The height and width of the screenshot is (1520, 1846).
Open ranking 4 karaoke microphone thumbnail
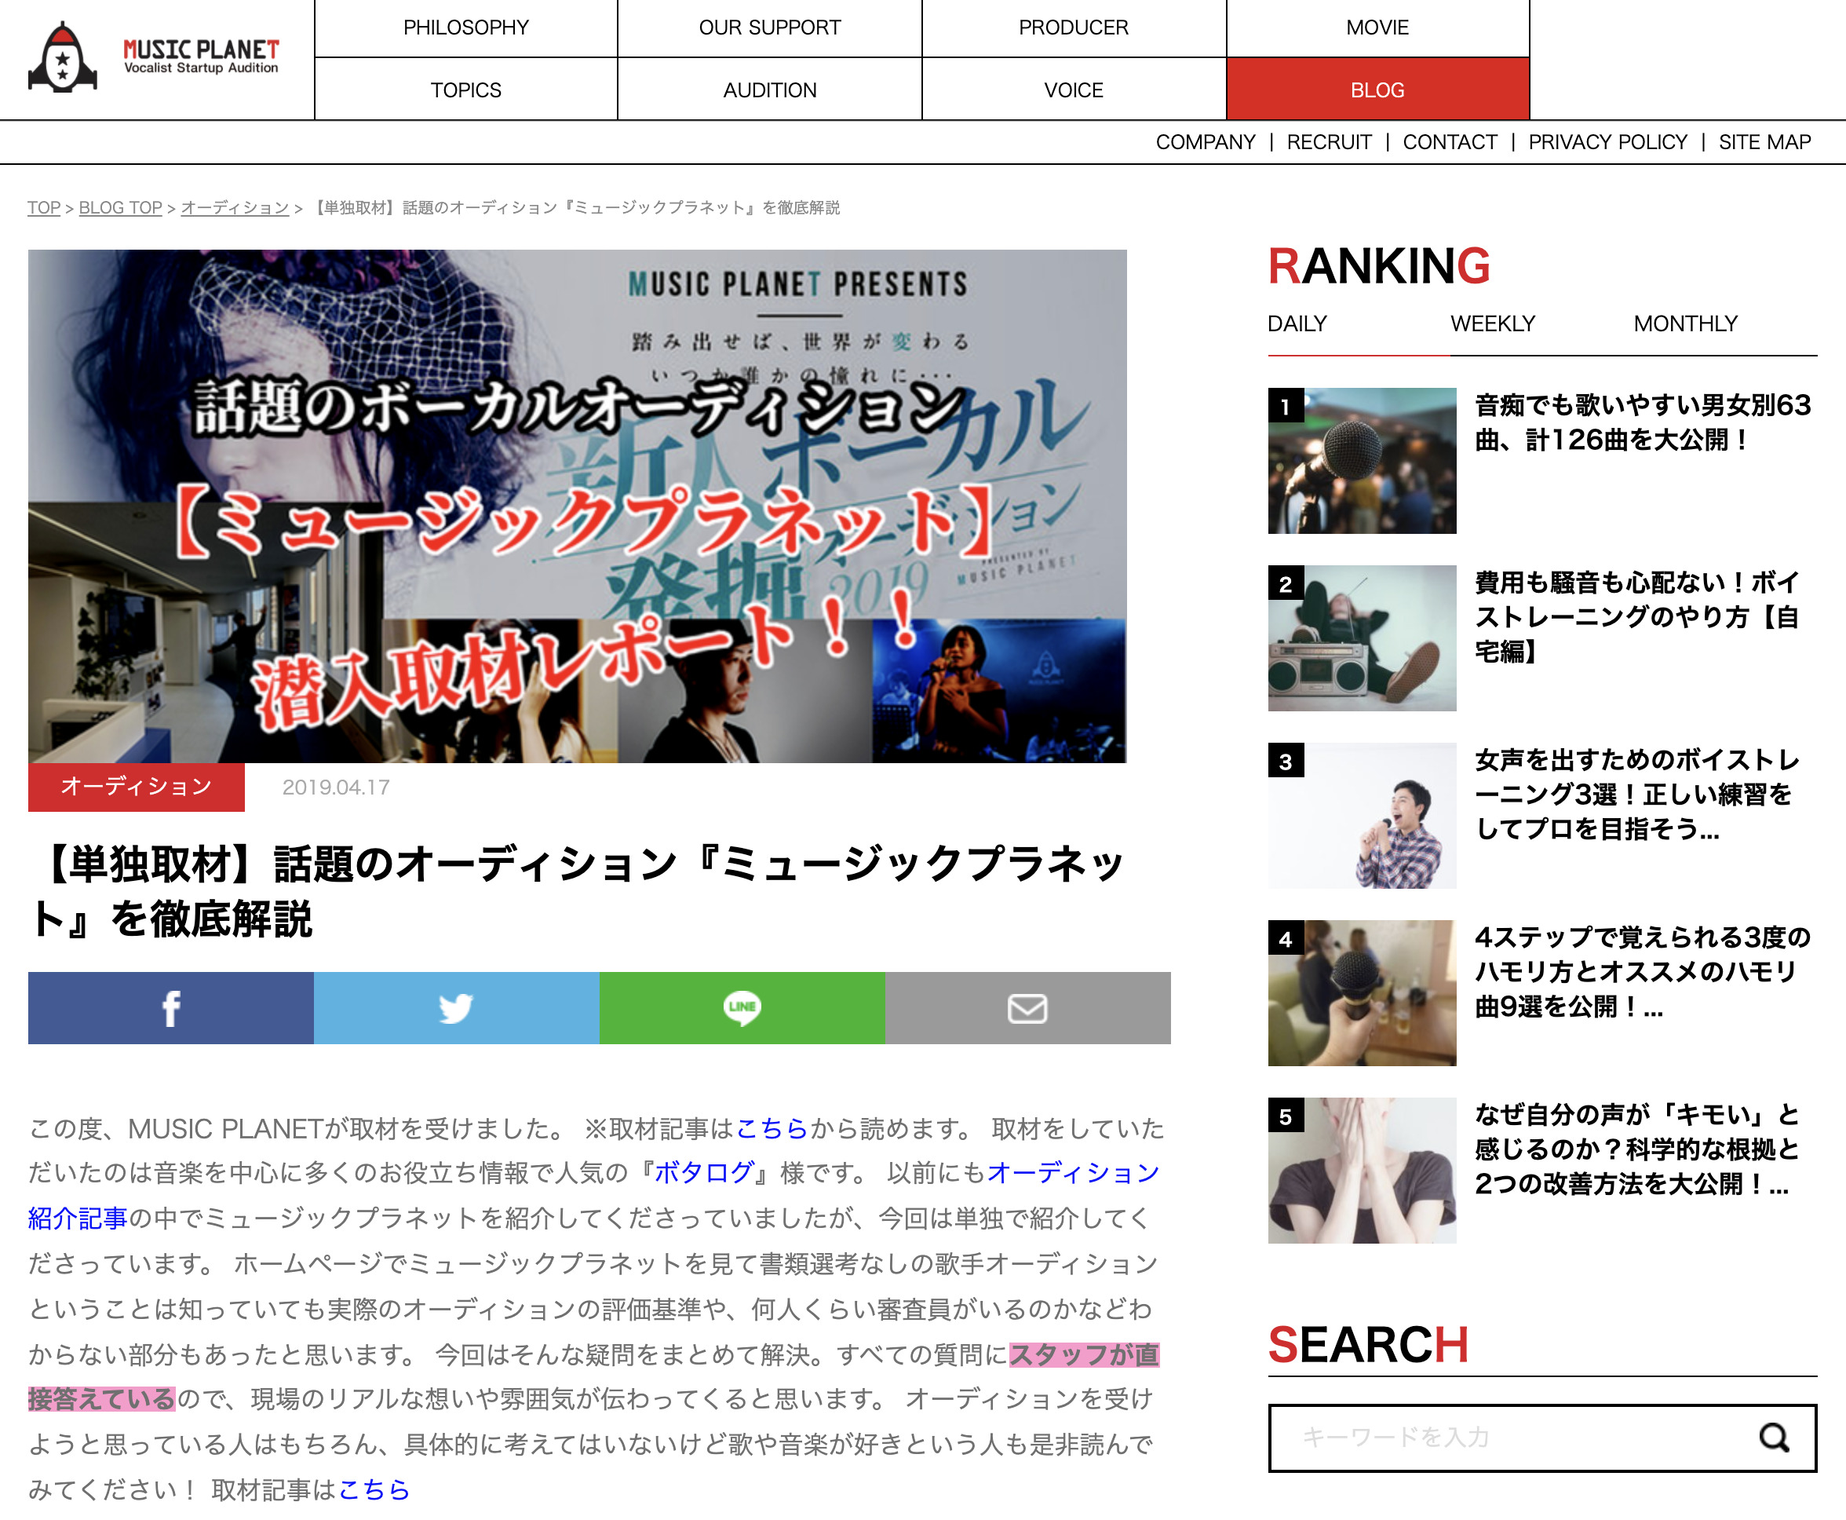click(1362, 993)
